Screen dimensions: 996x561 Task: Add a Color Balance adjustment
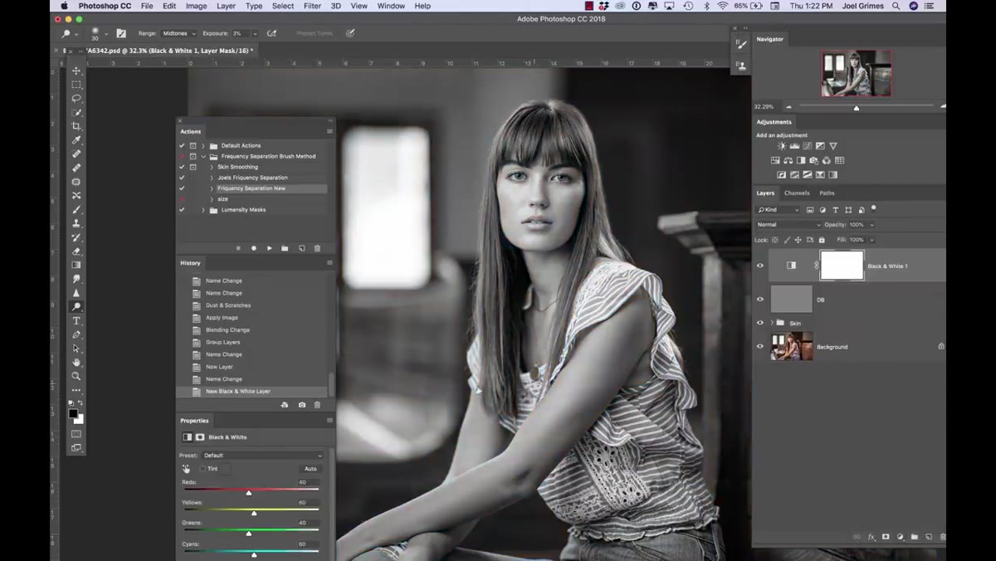(x=788, y=160)
